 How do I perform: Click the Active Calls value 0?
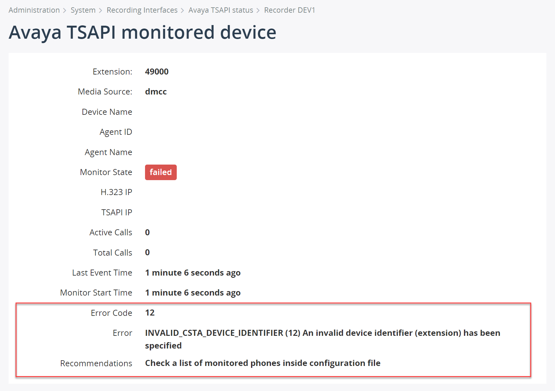(147, 232)
